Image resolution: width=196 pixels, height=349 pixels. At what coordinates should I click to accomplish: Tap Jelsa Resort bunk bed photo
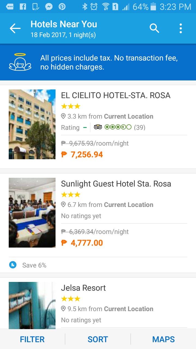click(32, 305)
